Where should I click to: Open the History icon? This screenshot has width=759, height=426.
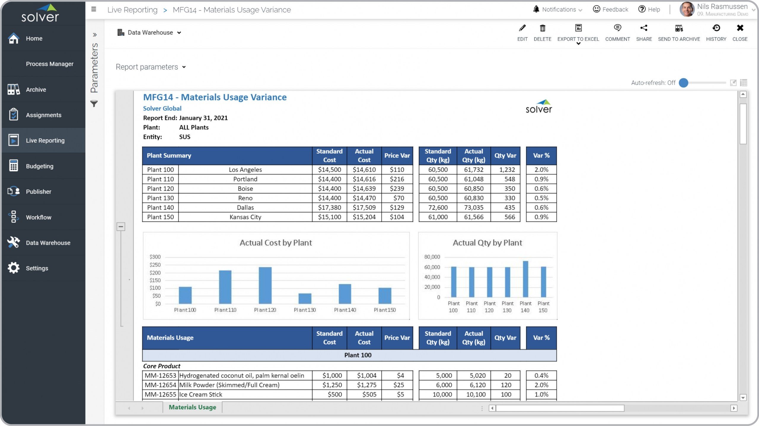pyautogui.click(x=716, y=28)
